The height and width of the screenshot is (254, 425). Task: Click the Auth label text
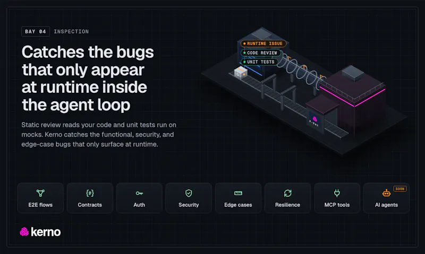(x=139, y=205)
